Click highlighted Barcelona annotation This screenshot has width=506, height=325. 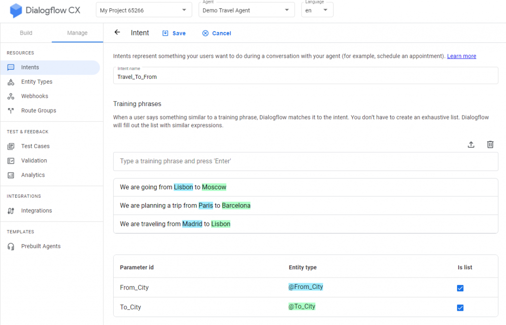pos(236,206)
